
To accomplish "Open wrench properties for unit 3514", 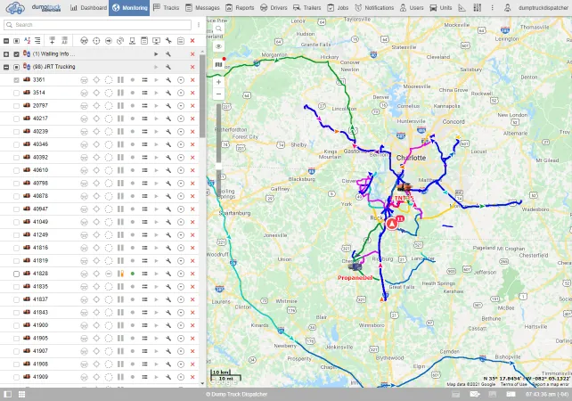I will (x=168, y=93).
